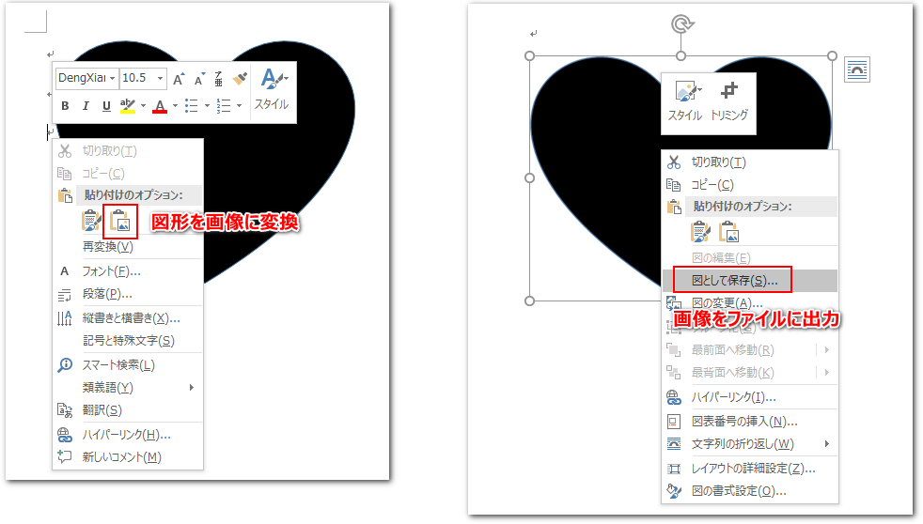The width and height of the screenshot is (923, 524).
Task: Choose keep source formatting paste icon, right menu
Action: coord(700,232)
